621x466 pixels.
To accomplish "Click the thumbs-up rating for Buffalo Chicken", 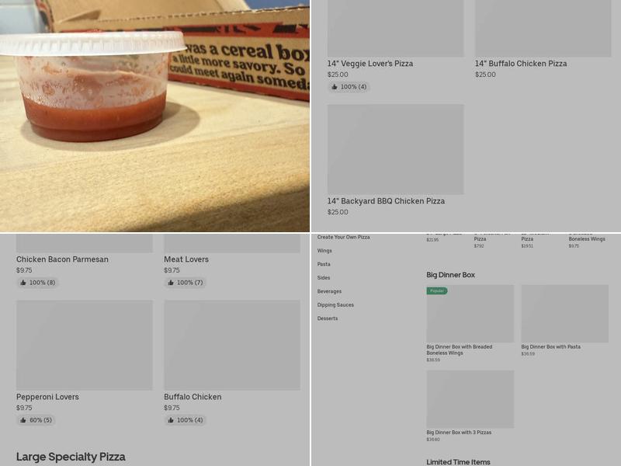I will click(183, 420).
